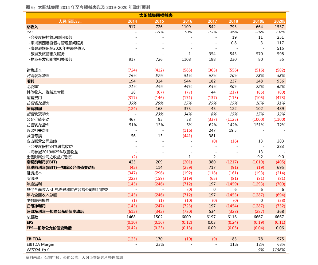Select the 2014 column header
This screenshot has height=265, width=318.
click(132, 21)
